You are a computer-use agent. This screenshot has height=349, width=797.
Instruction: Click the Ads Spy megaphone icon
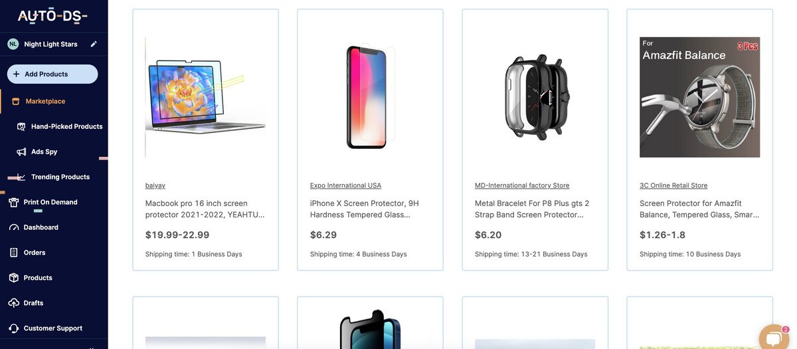coord(21,152)
